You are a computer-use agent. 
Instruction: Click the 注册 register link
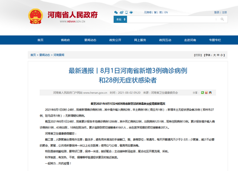(224, 13)
